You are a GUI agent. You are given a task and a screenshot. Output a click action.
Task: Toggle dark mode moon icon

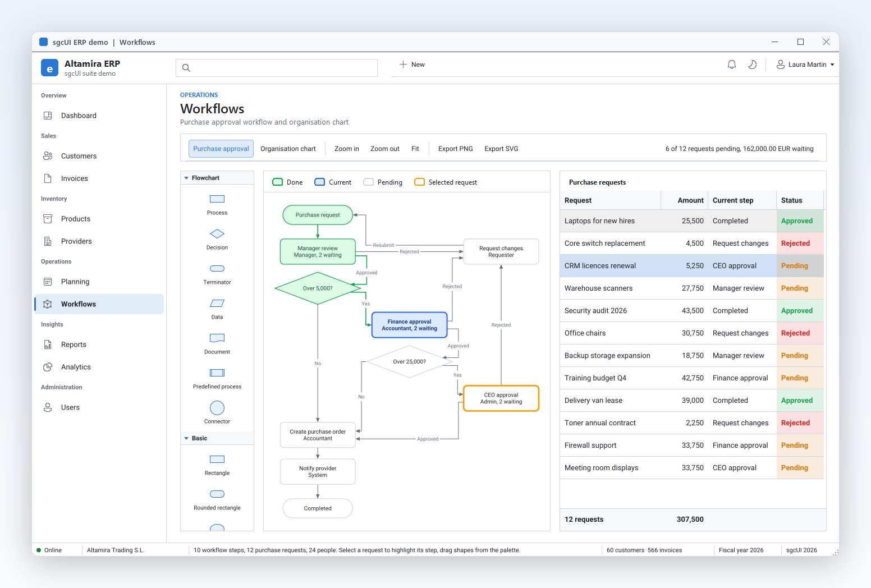pos(753,65)
